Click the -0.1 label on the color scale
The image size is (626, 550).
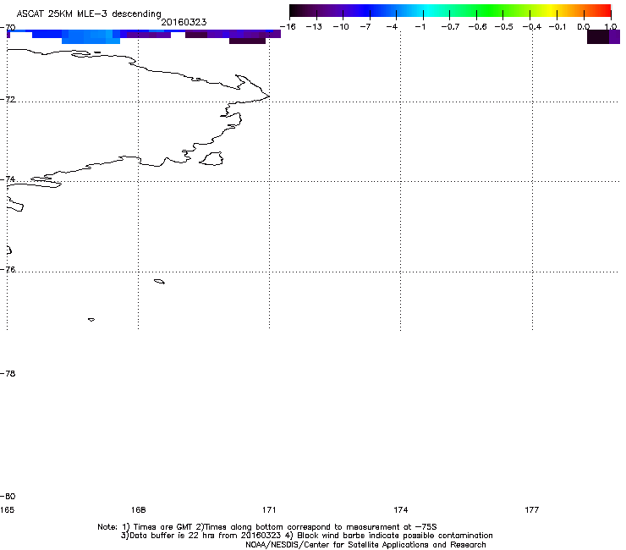point(557,27)
